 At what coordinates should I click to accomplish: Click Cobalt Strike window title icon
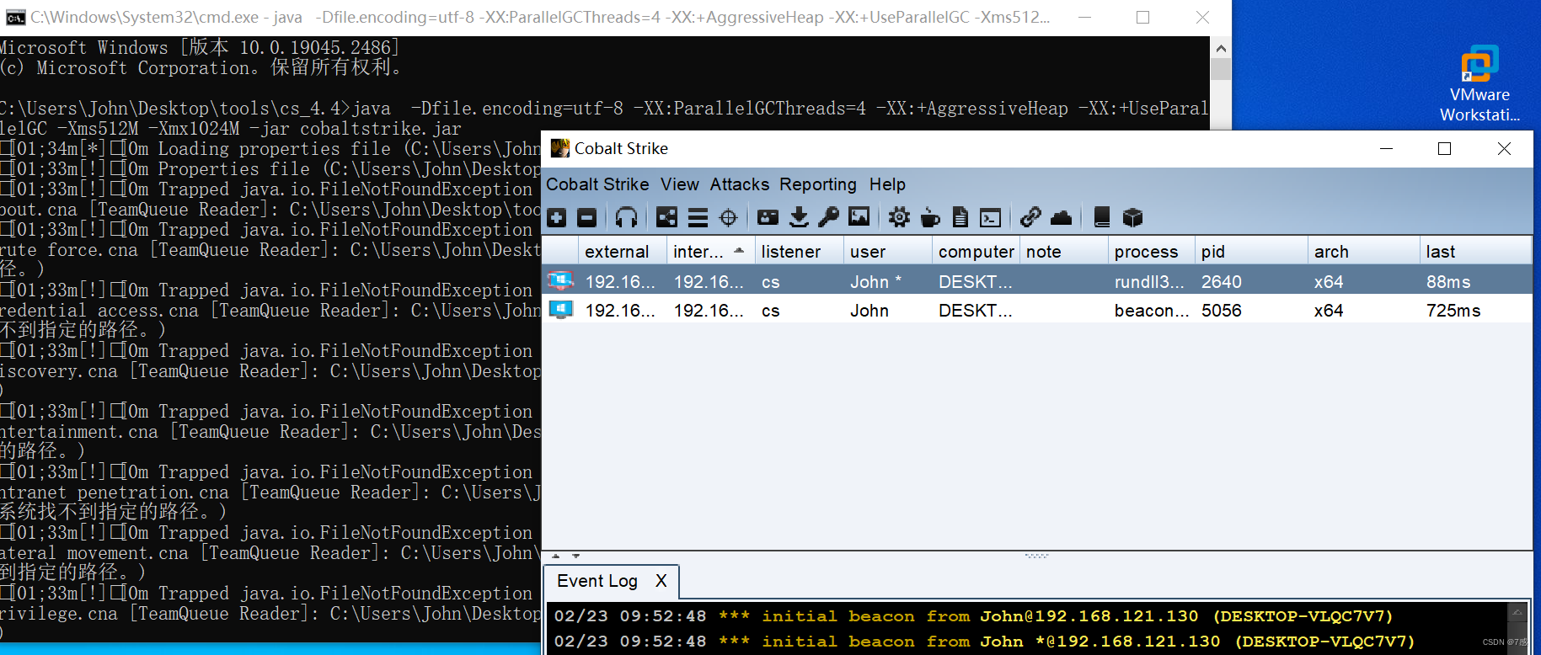tap(560, 148)
